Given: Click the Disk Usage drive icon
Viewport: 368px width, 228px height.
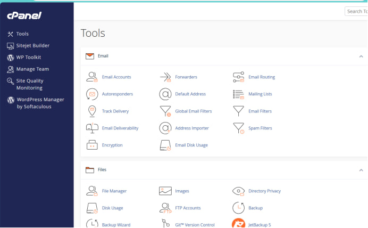Looking at the screenshot, I should click(x=92, y=208).
